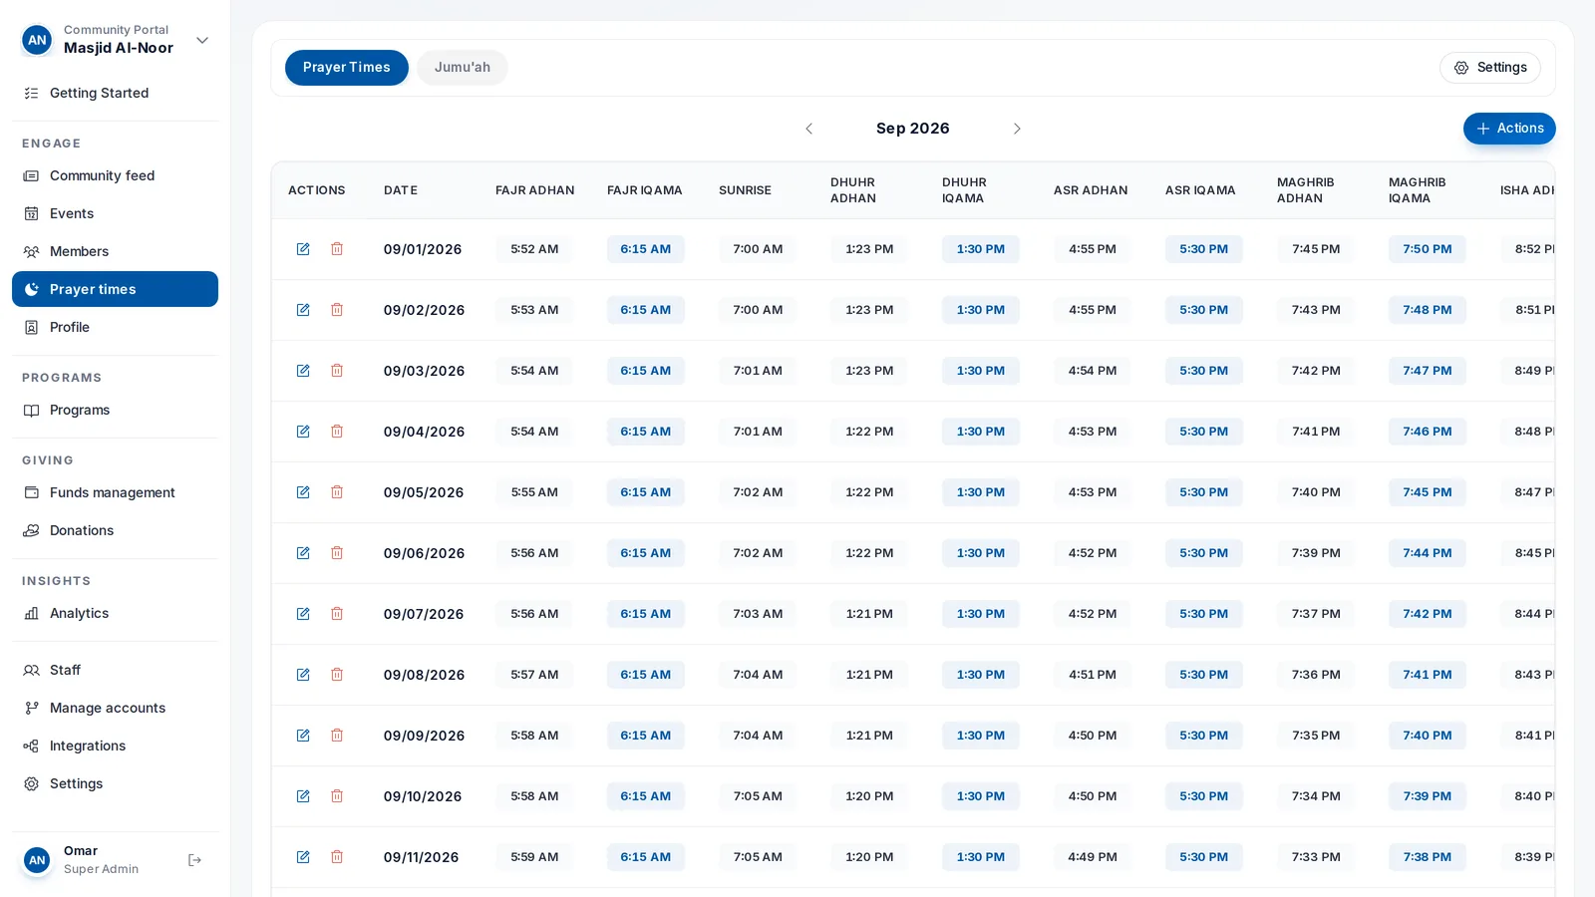Open Profile in sidebar
This screenshot has height=897, width=1595.
[x=115, y=327]
